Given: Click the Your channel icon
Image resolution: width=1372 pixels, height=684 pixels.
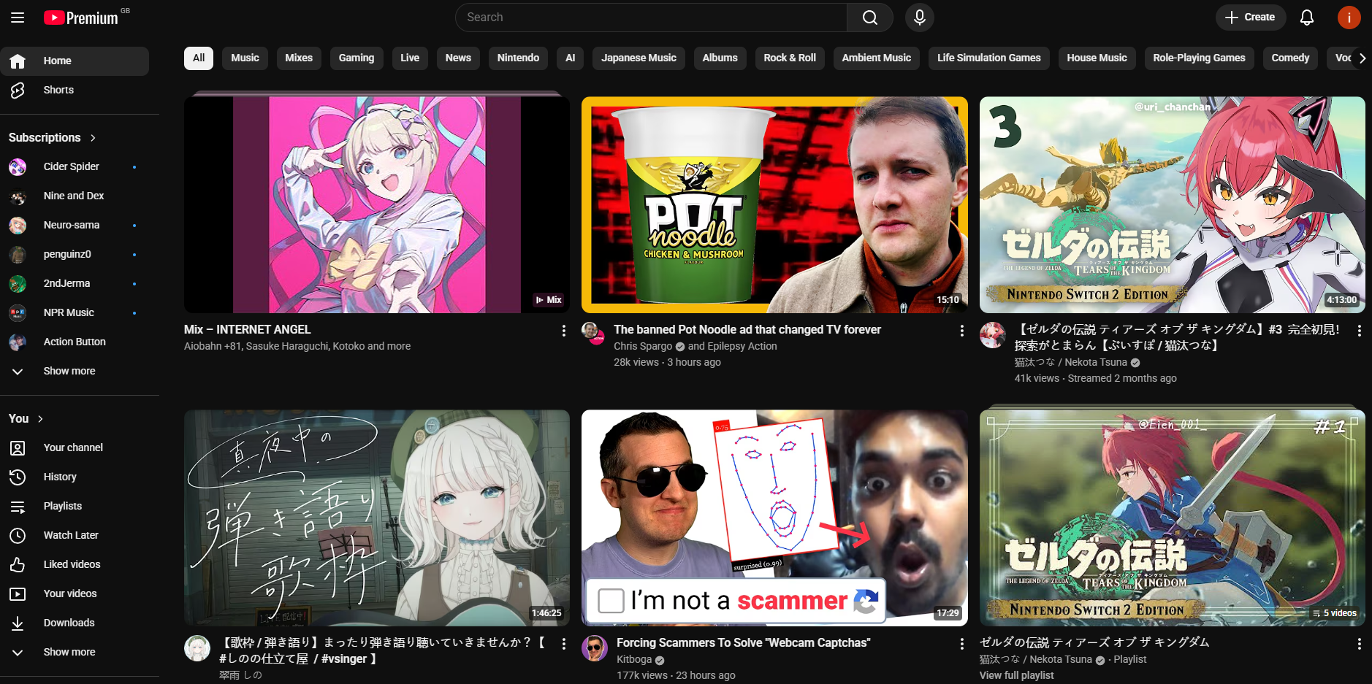Looking at the screenshot, I should coord(18,447).
